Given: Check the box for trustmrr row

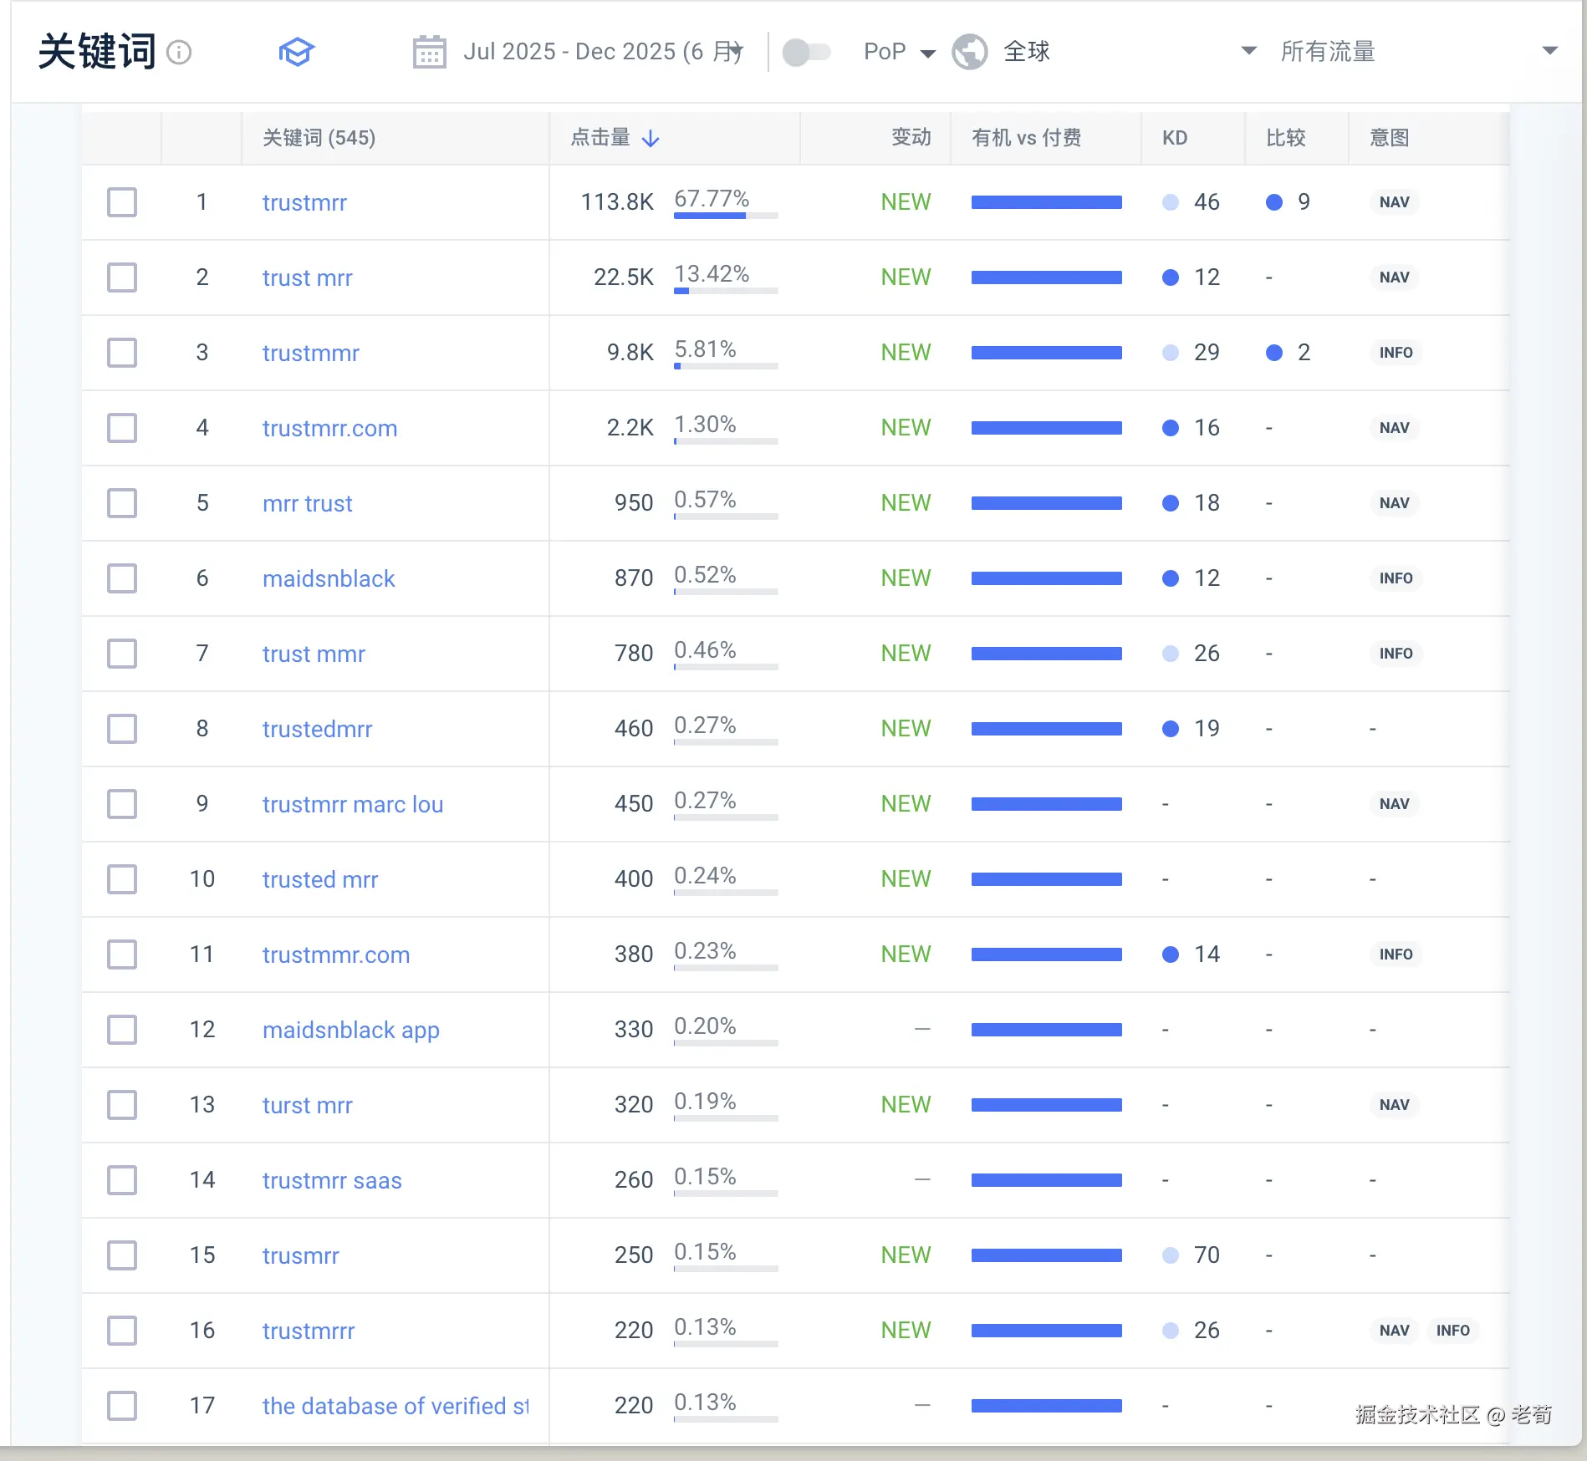Looking at the screenshot, I should tap(122, 202).
